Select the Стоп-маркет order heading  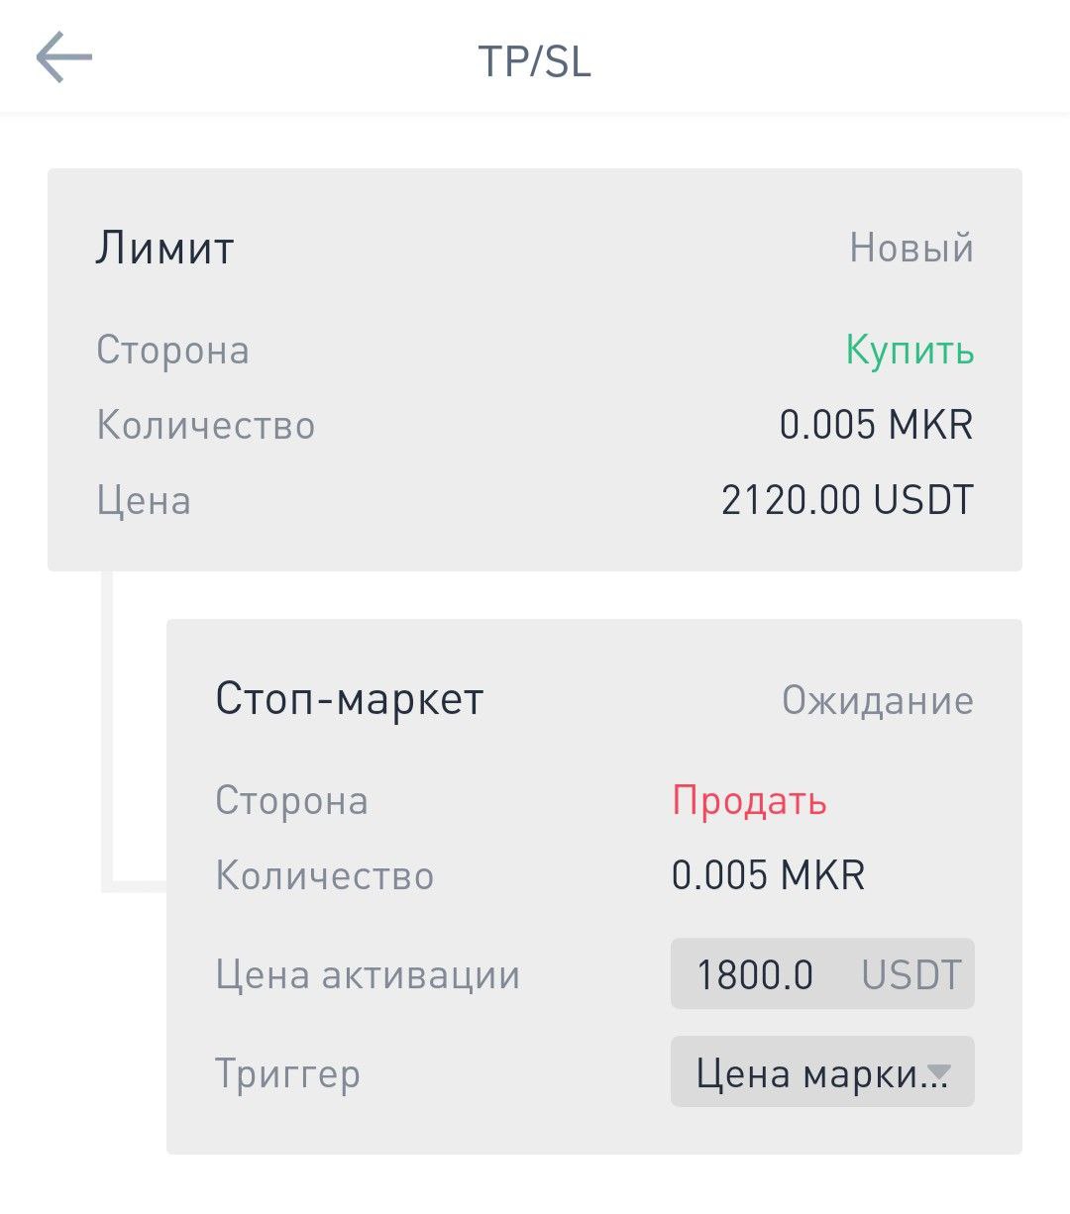click(x=349, y=699)
